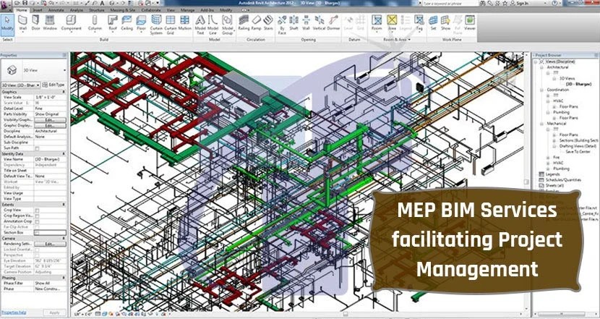Select the Model Line tool
Viewport: 600px width, 319px height.
213,25
